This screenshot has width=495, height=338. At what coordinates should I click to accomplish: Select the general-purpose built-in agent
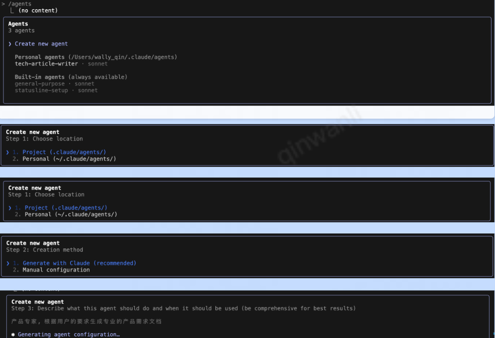[39, 84]
